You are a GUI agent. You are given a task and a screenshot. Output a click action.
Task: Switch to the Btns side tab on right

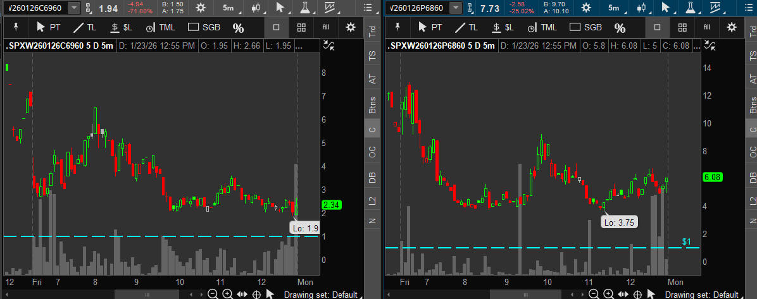[752, 106]
